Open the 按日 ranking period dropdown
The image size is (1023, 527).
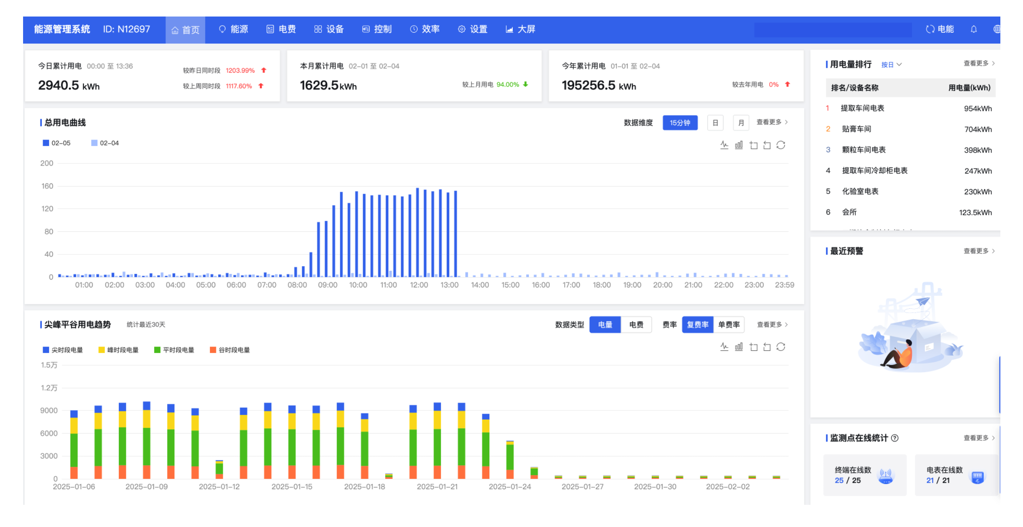click(x=891, y=65)
